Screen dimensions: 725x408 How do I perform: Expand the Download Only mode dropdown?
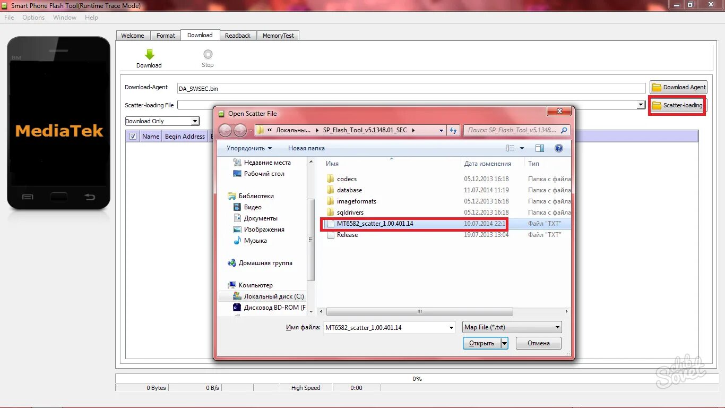pyautogui.click(x=195, y=121)
